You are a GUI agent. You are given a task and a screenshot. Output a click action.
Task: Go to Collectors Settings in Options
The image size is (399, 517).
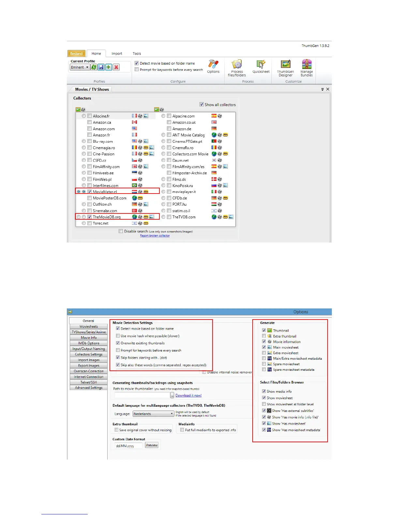click(89, 354)
